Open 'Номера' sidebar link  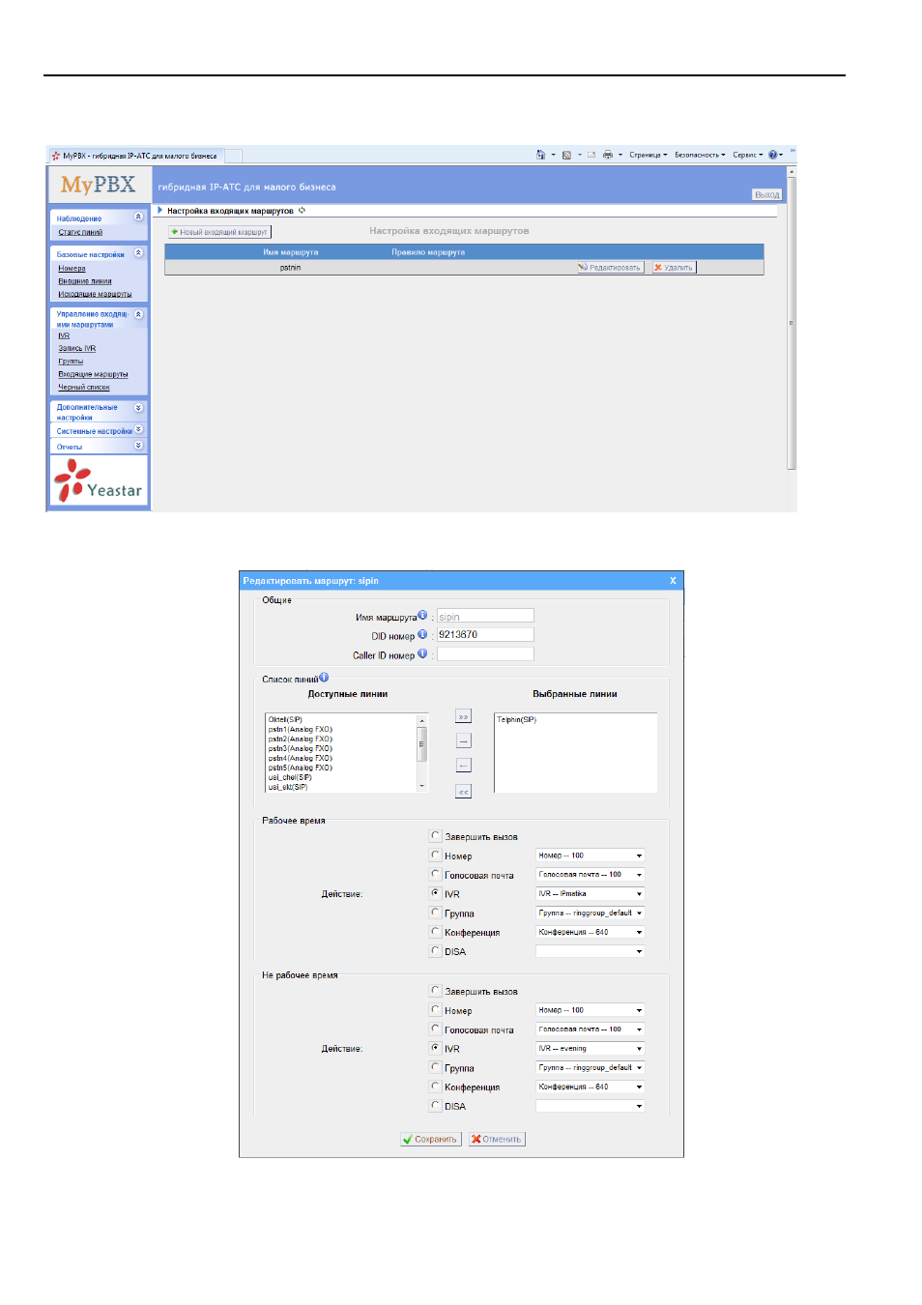point(72,269)
